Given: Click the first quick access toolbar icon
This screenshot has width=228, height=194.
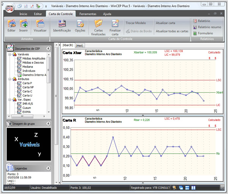Looking at the screenshot, I should pos(20,6).
